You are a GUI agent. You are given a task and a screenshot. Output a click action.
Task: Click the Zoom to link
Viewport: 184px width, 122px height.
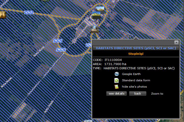157,94
